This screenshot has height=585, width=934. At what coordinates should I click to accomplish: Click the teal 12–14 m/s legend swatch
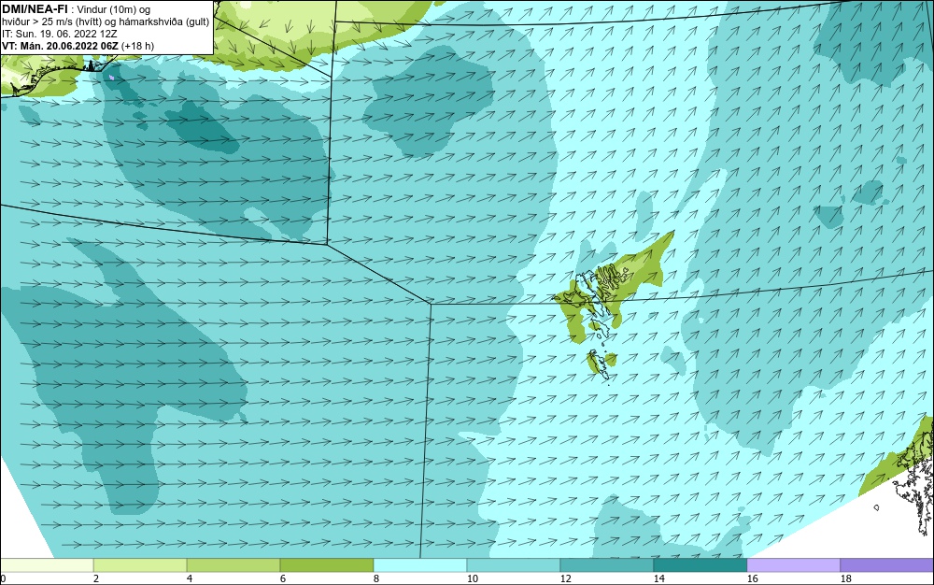[x=607, y=564]
